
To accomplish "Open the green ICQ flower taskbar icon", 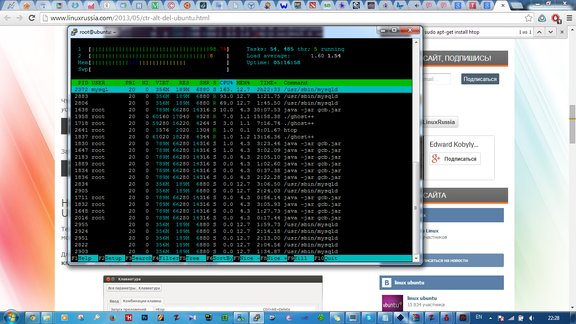I will (321, 318).
